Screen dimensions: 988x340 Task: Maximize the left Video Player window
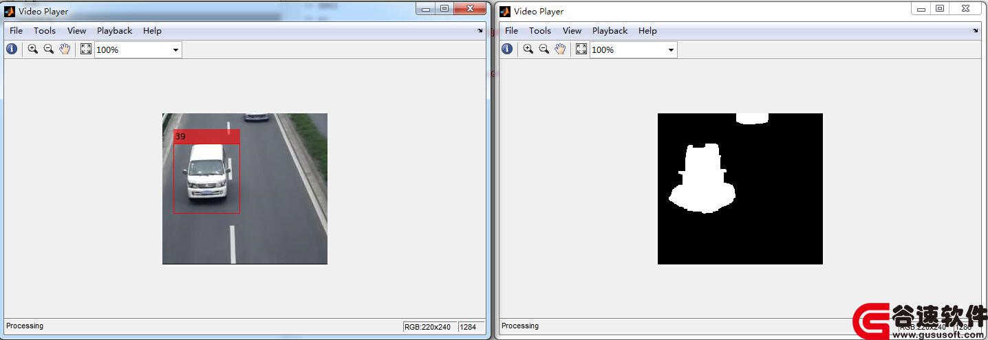point(444,8)
